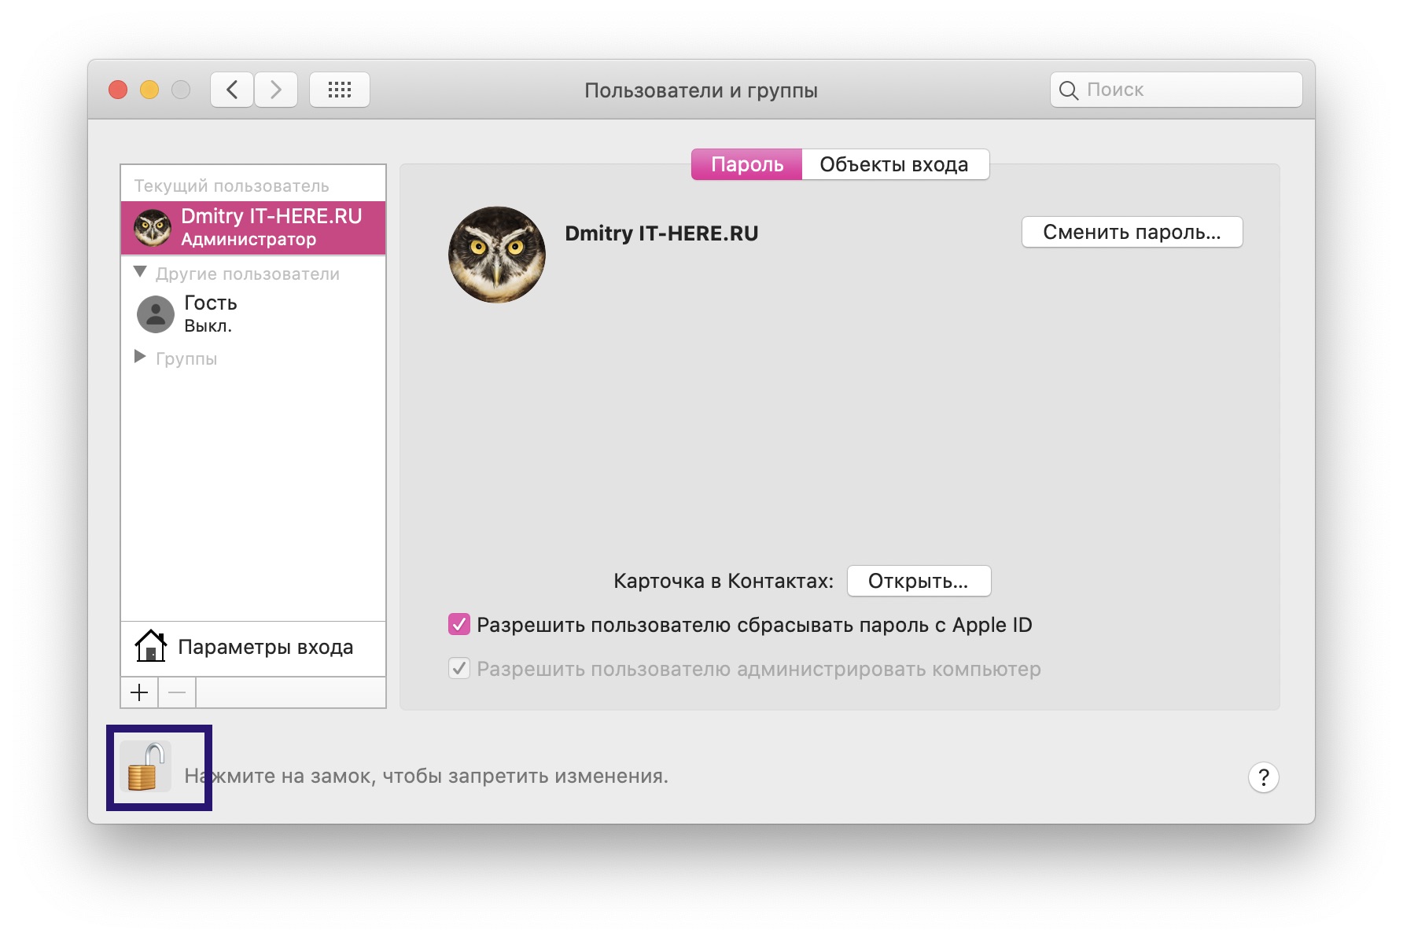1403x940 pixels.
Task: Click the help question mark button
Action: point(1263,777)
